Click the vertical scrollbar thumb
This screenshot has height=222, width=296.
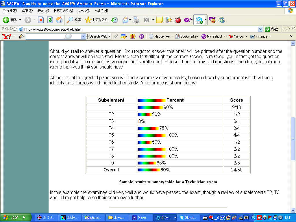click(293, 139)
